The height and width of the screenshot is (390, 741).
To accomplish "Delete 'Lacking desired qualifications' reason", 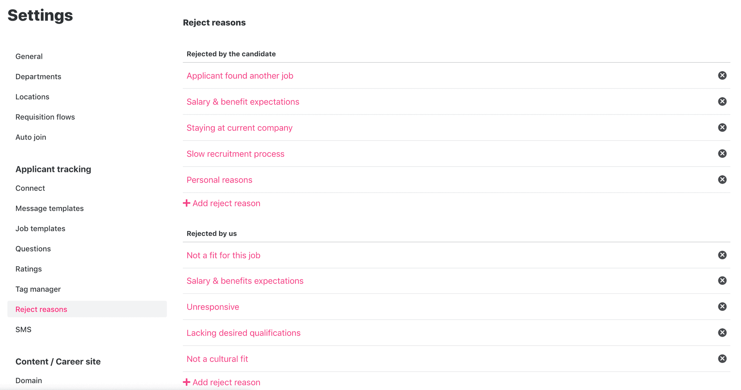I will [722, 333].
